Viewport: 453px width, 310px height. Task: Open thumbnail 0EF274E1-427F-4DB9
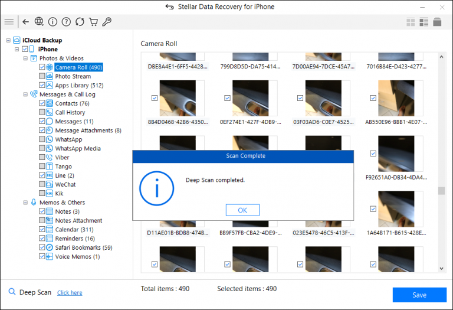251,99
